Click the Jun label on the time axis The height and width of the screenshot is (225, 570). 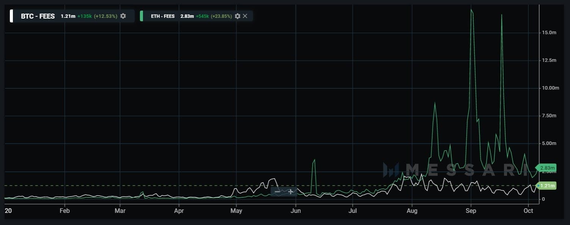295,211
